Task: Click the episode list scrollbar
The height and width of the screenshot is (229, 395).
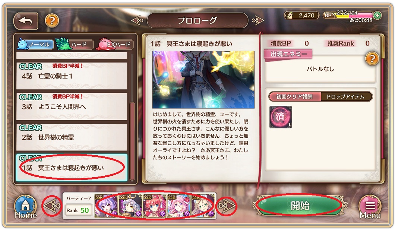Action: tap(132, 141)
